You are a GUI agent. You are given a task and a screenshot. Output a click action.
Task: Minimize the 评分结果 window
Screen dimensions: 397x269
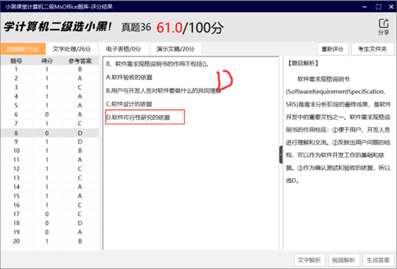click(364, 6)
